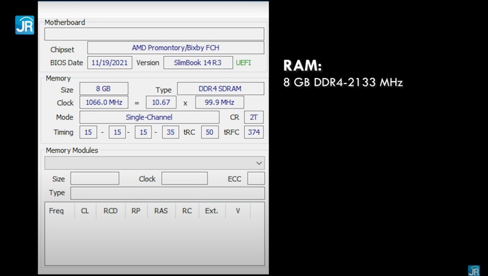Click the V column header

click(x=238, y=211)
